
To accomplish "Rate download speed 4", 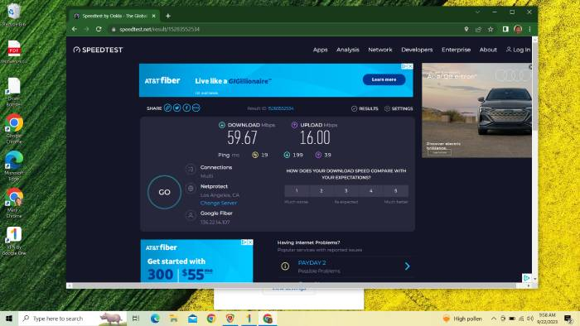I will 371,191.
